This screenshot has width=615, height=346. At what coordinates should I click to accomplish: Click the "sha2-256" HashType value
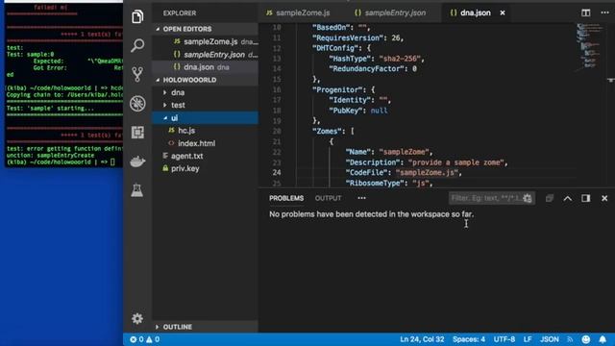click(x=400, y=59)
